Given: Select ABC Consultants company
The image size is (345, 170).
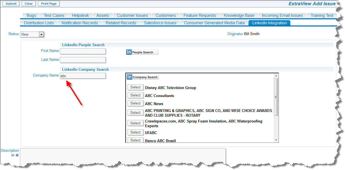Looking at the screenshot, I should coord(135,95).
